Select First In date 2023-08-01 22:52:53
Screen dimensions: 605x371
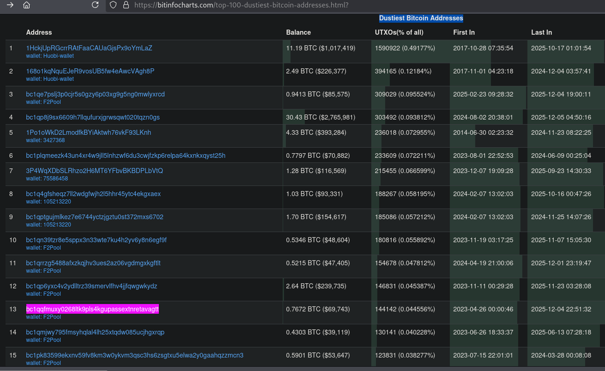[x=483, y=156]
